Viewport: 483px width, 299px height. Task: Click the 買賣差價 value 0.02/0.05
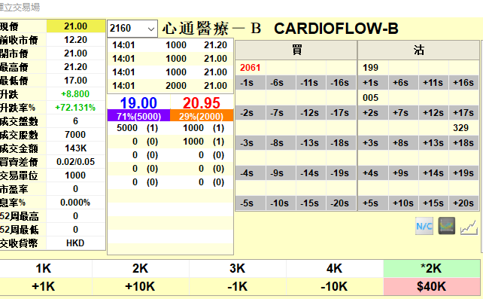pyautogui.click(x=76, y=162)
